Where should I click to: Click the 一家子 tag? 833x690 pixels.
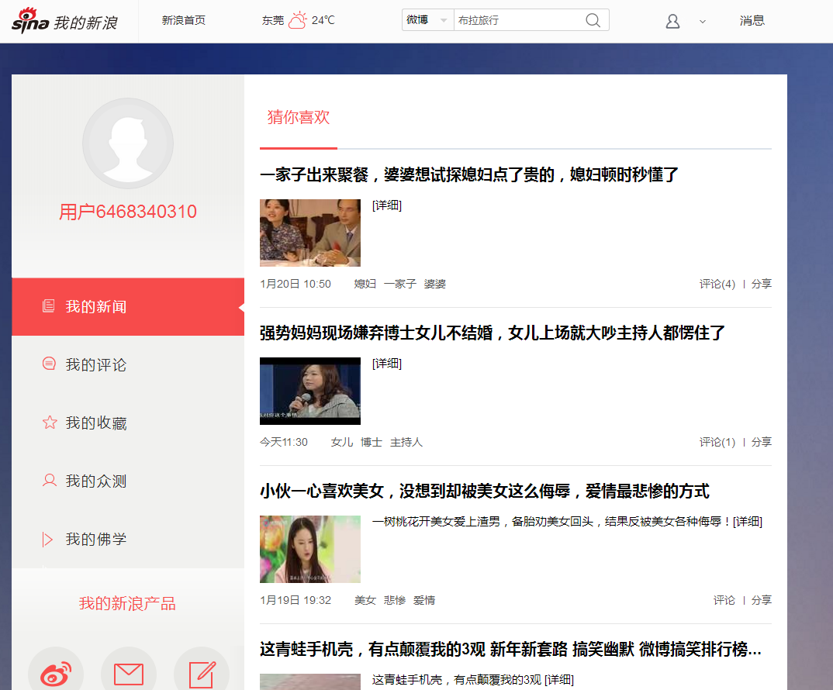coord(400,285)
